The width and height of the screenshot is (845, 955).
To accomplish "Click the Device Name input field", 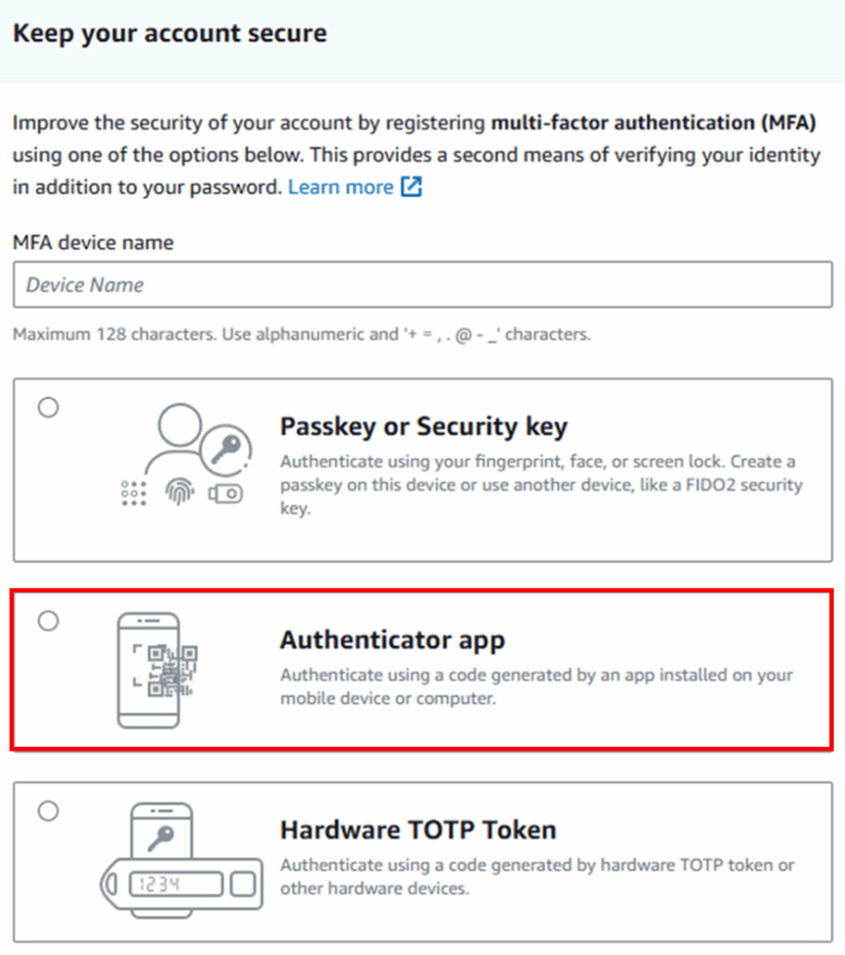I will [x=422, y=284].
